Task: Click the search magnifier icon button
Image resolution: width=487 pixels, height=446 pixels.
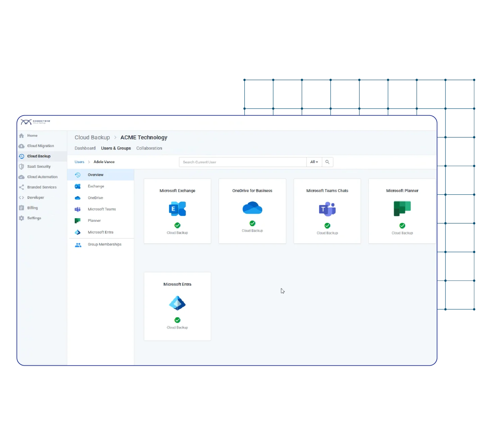Action: pyautogui.click(x=327, y=162)
